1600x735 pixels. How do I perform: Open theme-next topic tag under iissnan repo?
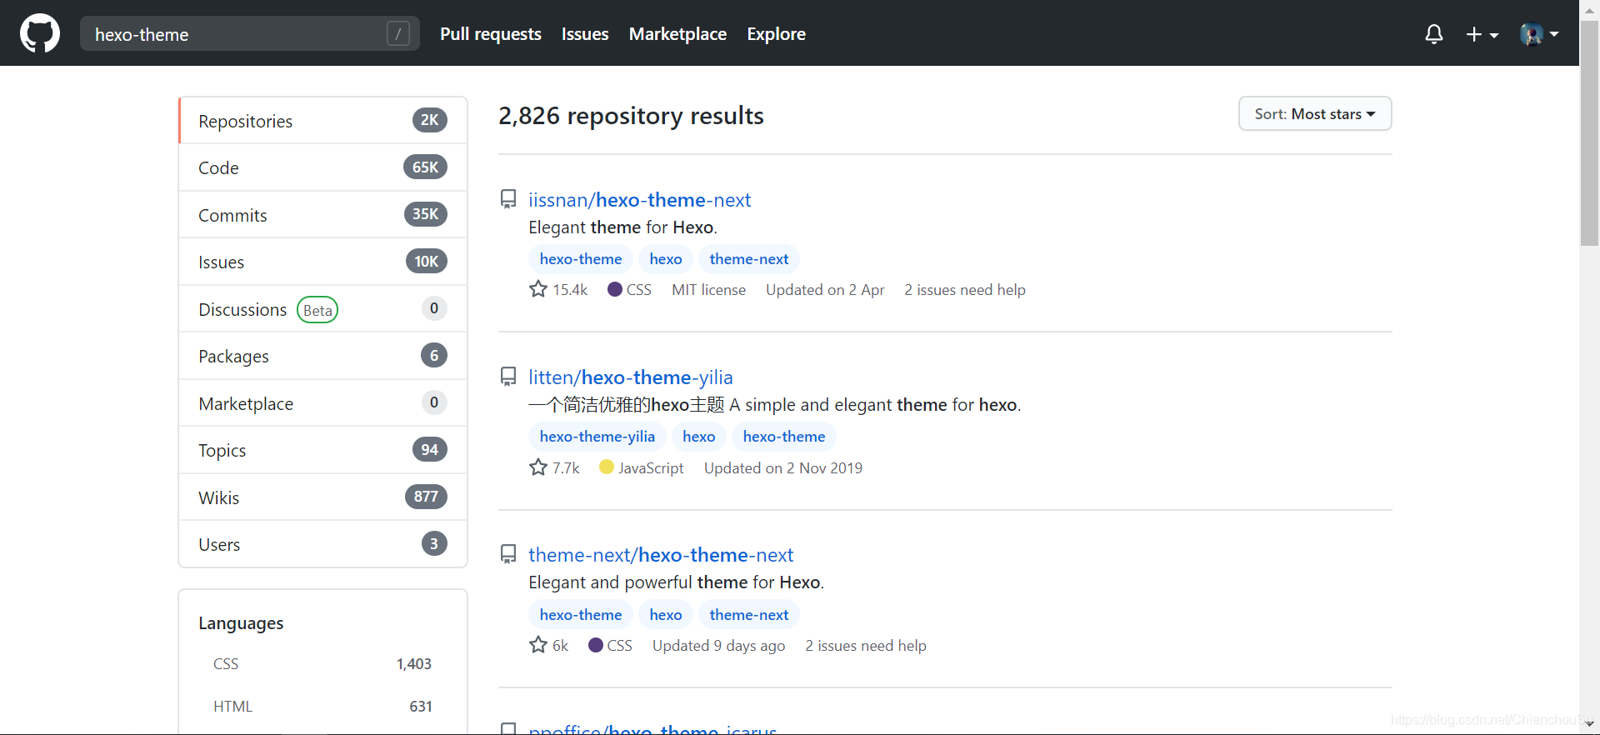pos(749,259)
